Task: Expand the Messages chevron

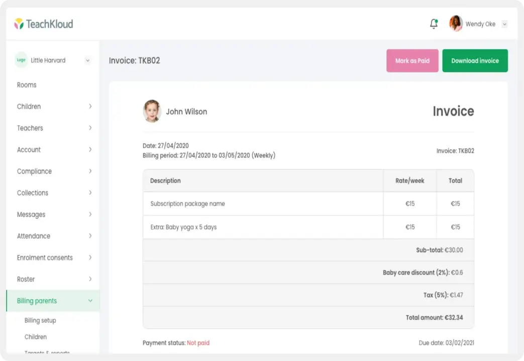Action: (x=90, y=214)
